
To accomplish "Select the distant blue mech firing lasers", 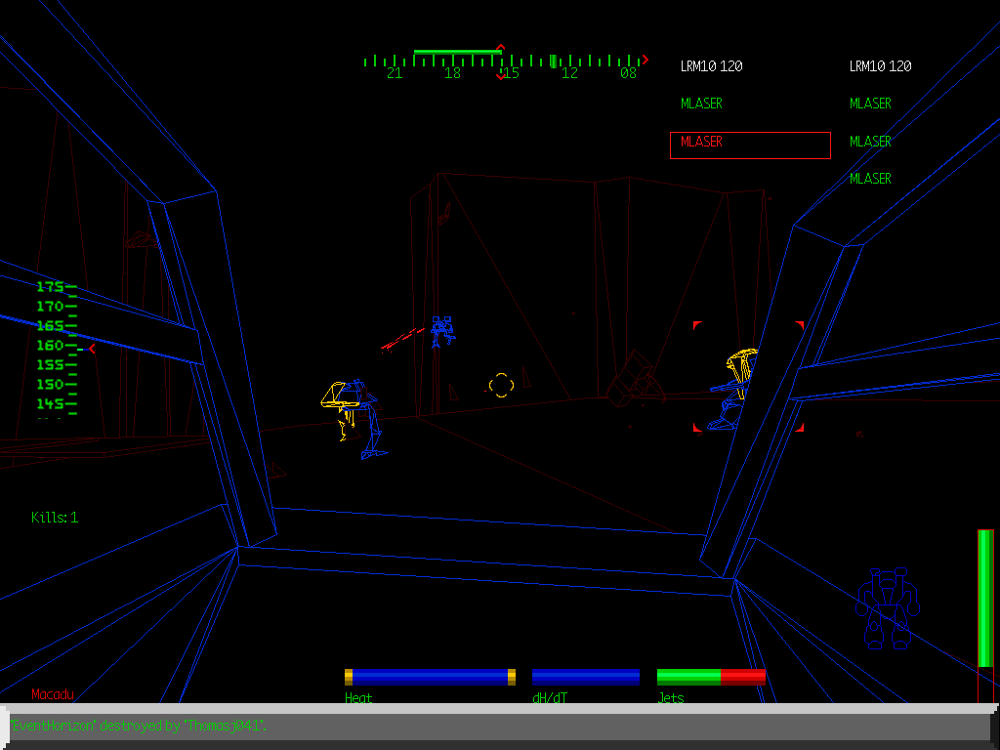I will pyautogui.click(x=441, y=331).
